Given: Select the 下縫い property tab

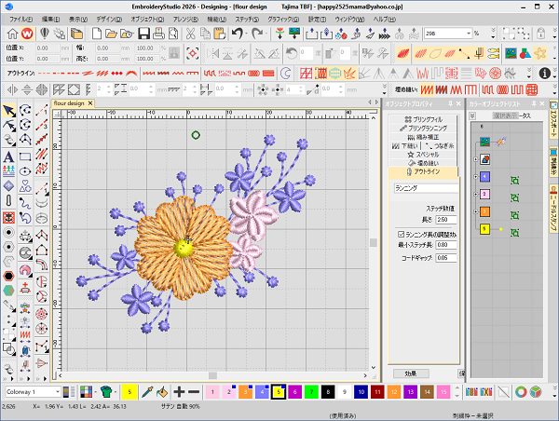Looking at the screenshot, I should point(405,146).
